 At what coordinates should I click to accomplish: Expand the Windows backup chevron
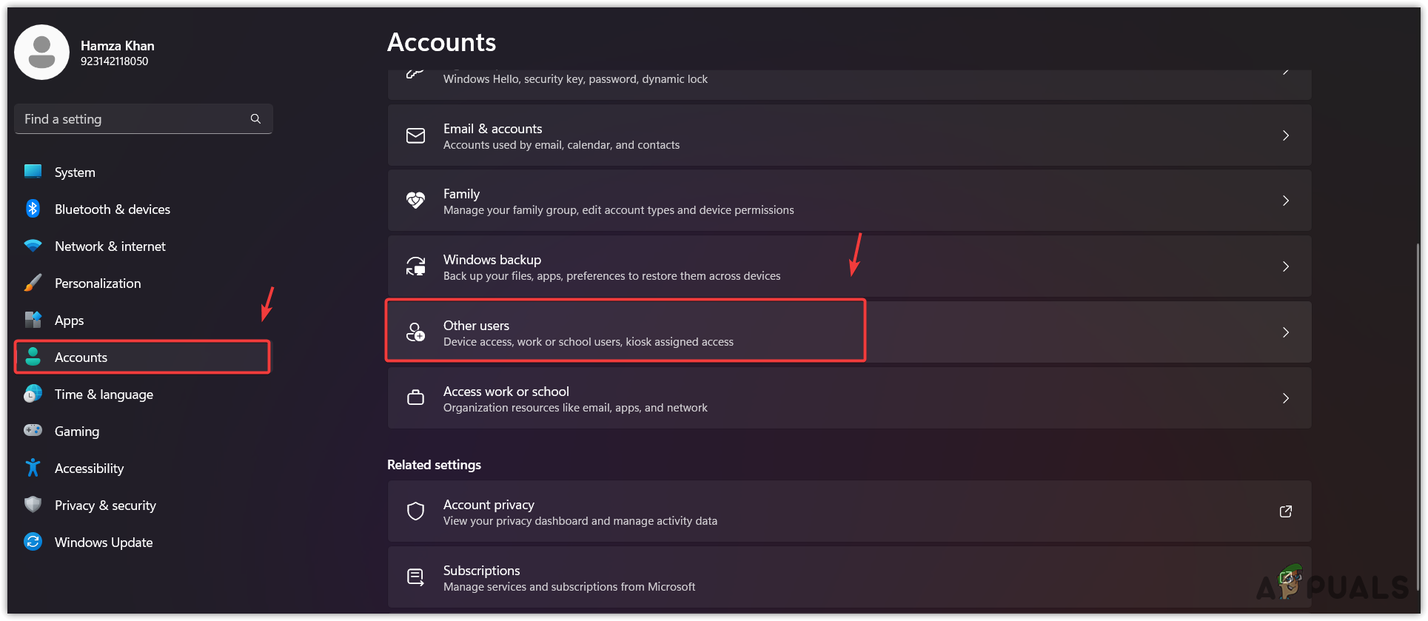click(1285, 266)
